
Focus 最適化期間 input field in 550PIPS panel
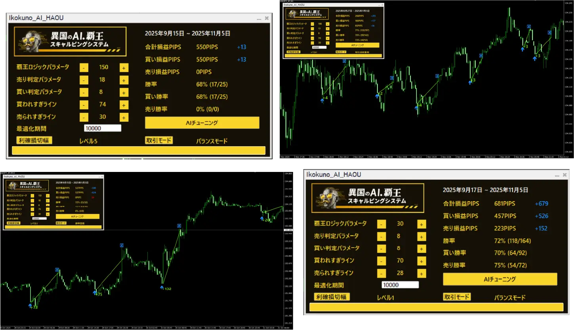[x=102, y=128]
